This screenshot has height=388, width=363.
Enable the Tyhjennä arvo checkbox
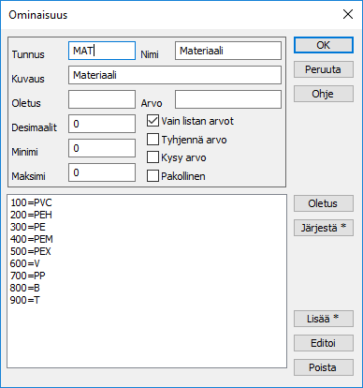(152, 140)
